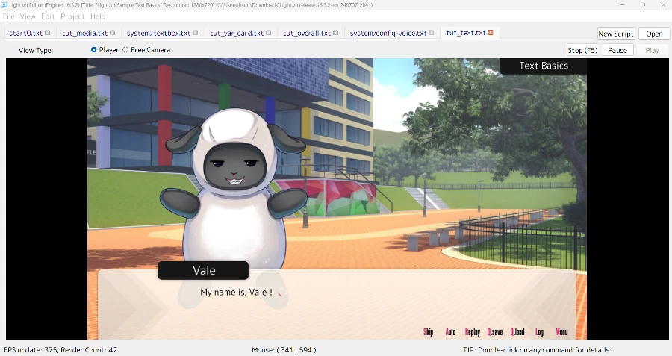Switch to the tut_media.txt tab
Screen dimensions: 672x356
pyautogui.click(x=84, y=33)
